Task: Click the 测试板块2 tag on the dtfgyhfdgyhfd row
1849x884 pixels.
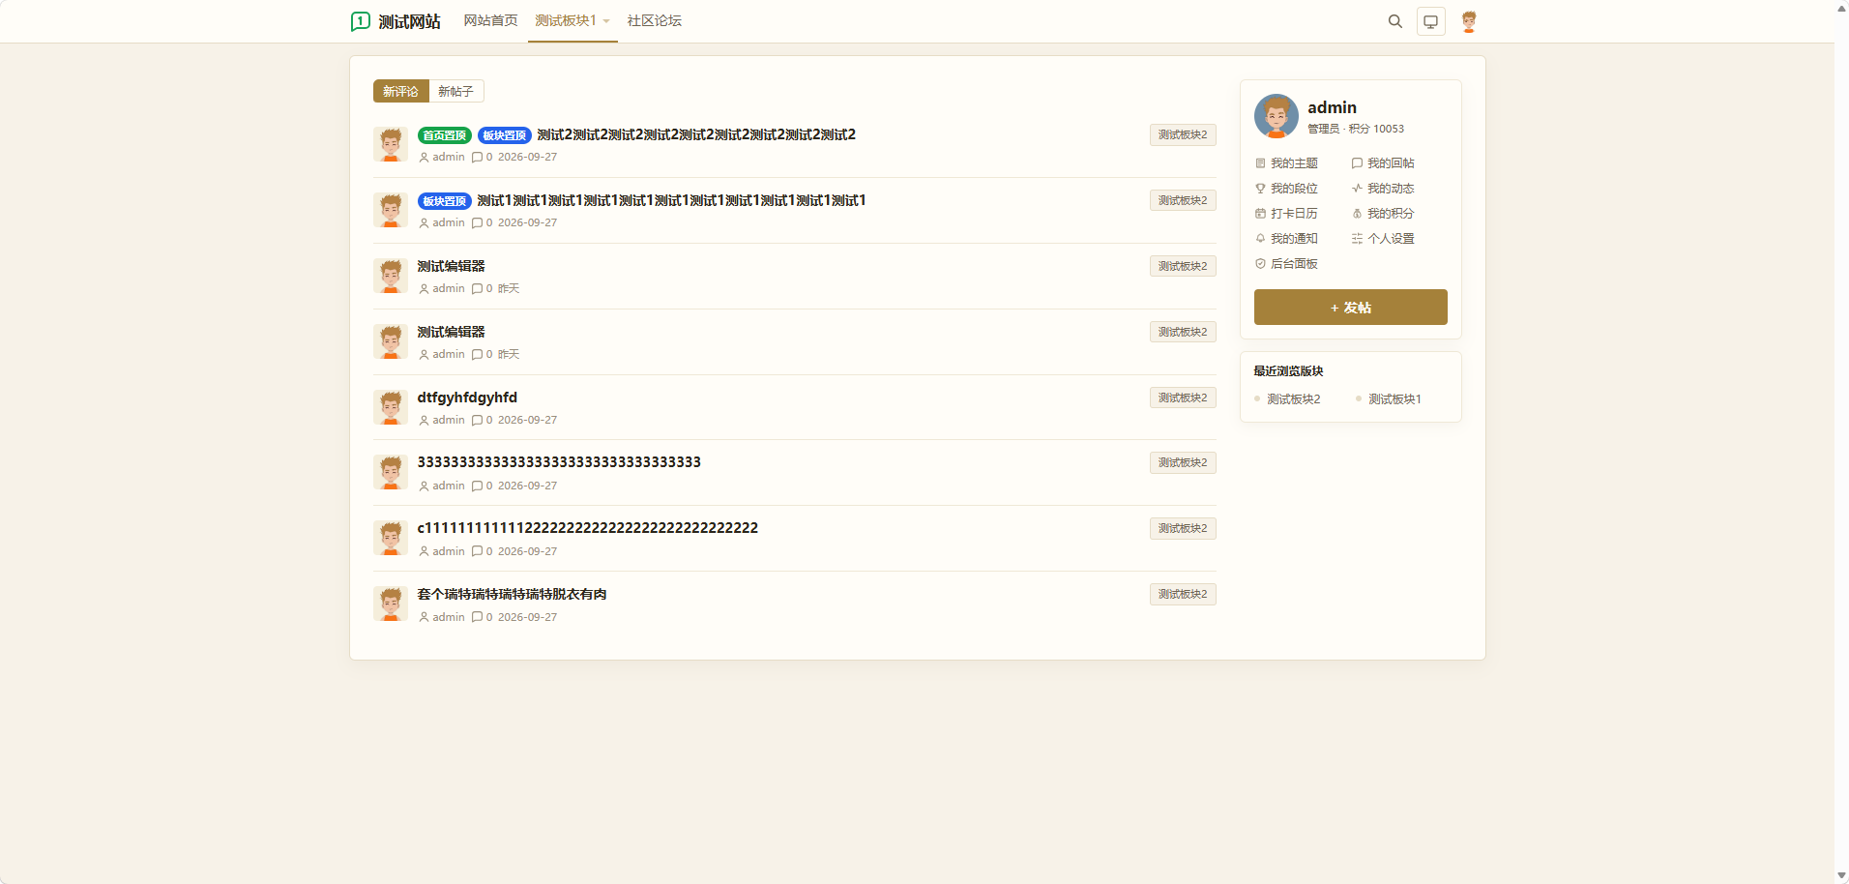Action: click(1183, 398)
